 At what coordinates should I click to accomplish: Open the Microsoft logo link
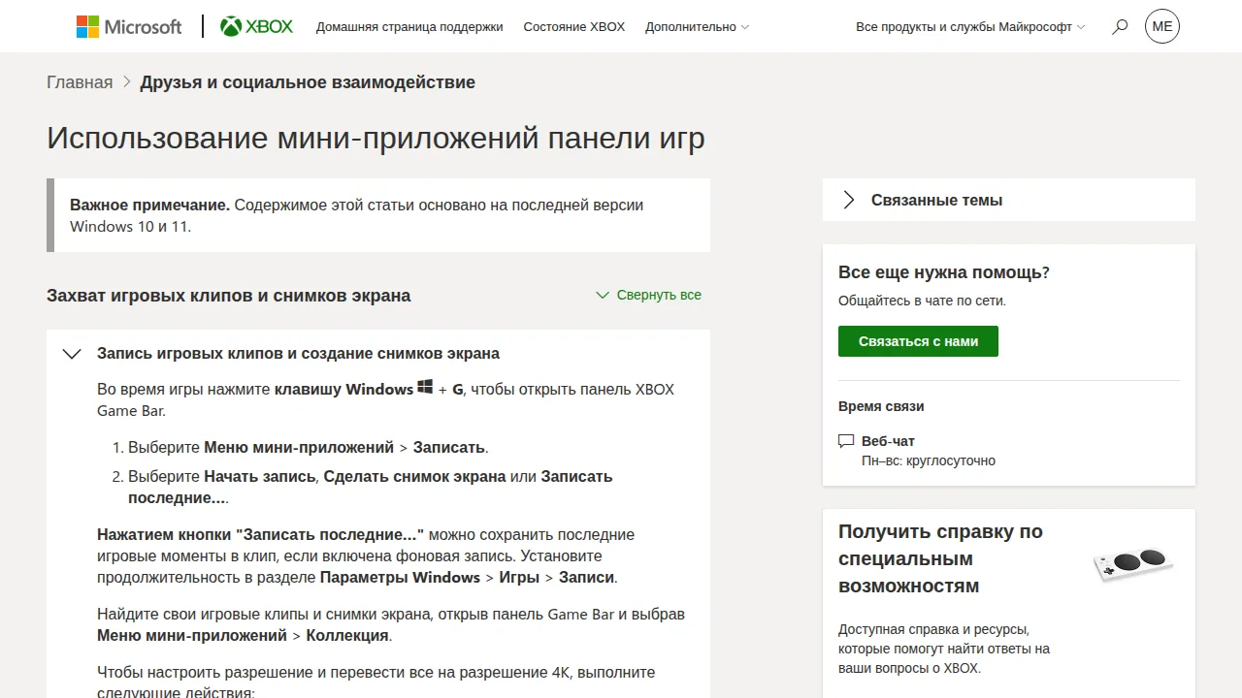(x=129, y=26)
